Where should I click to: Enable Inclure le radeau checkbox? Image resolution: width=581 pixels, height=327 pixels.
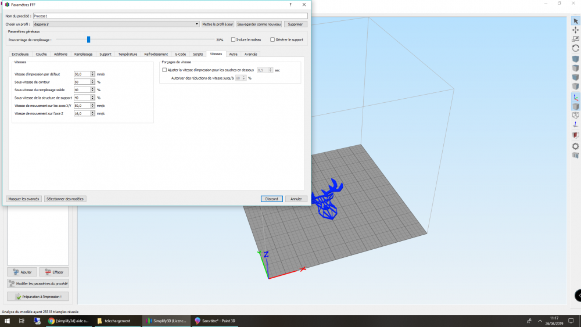point(234,39)
